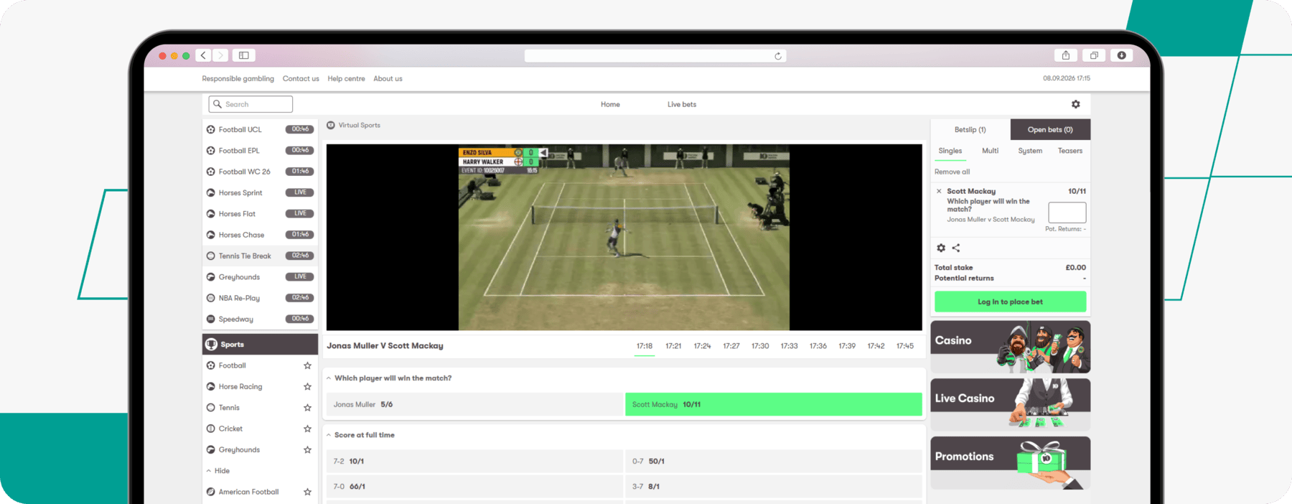Select the 17:21 event time

click(x=673, y=347)
